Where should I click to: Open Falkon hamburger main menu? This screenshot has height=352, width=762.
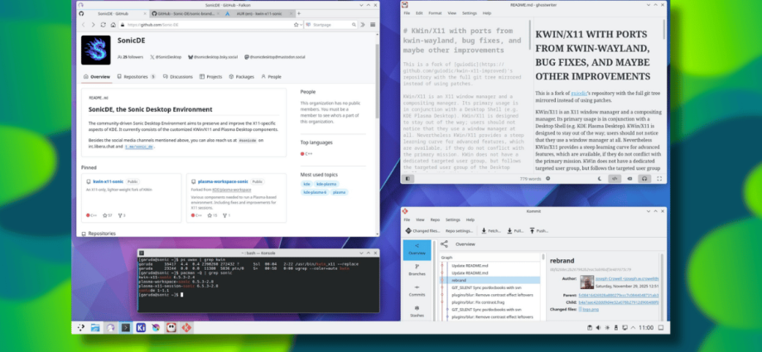click(373, 25)
